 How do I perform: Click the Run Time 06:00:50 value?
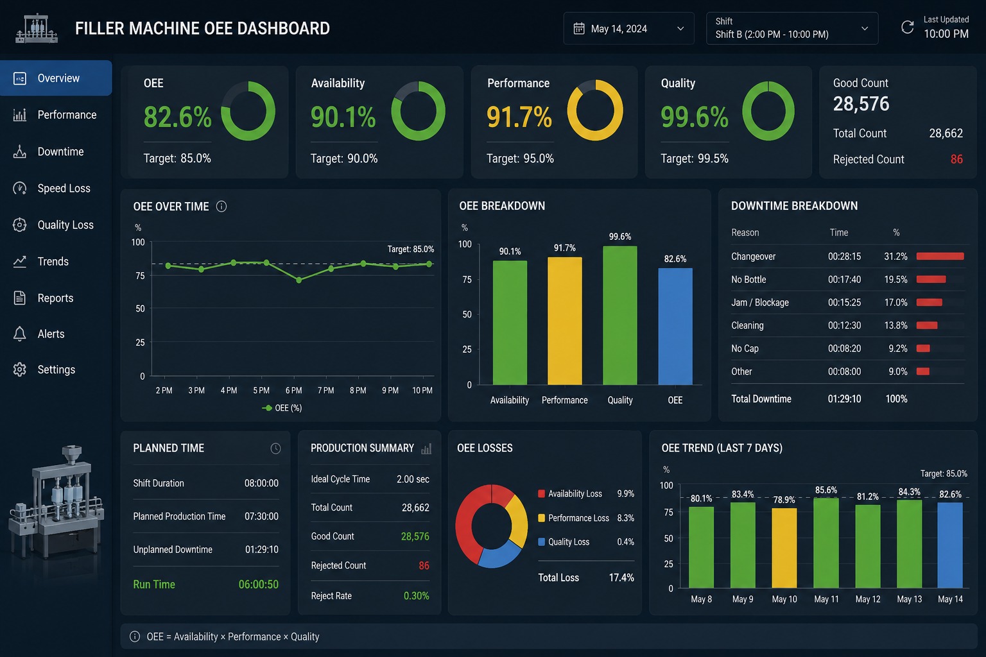tap(259, 584)
